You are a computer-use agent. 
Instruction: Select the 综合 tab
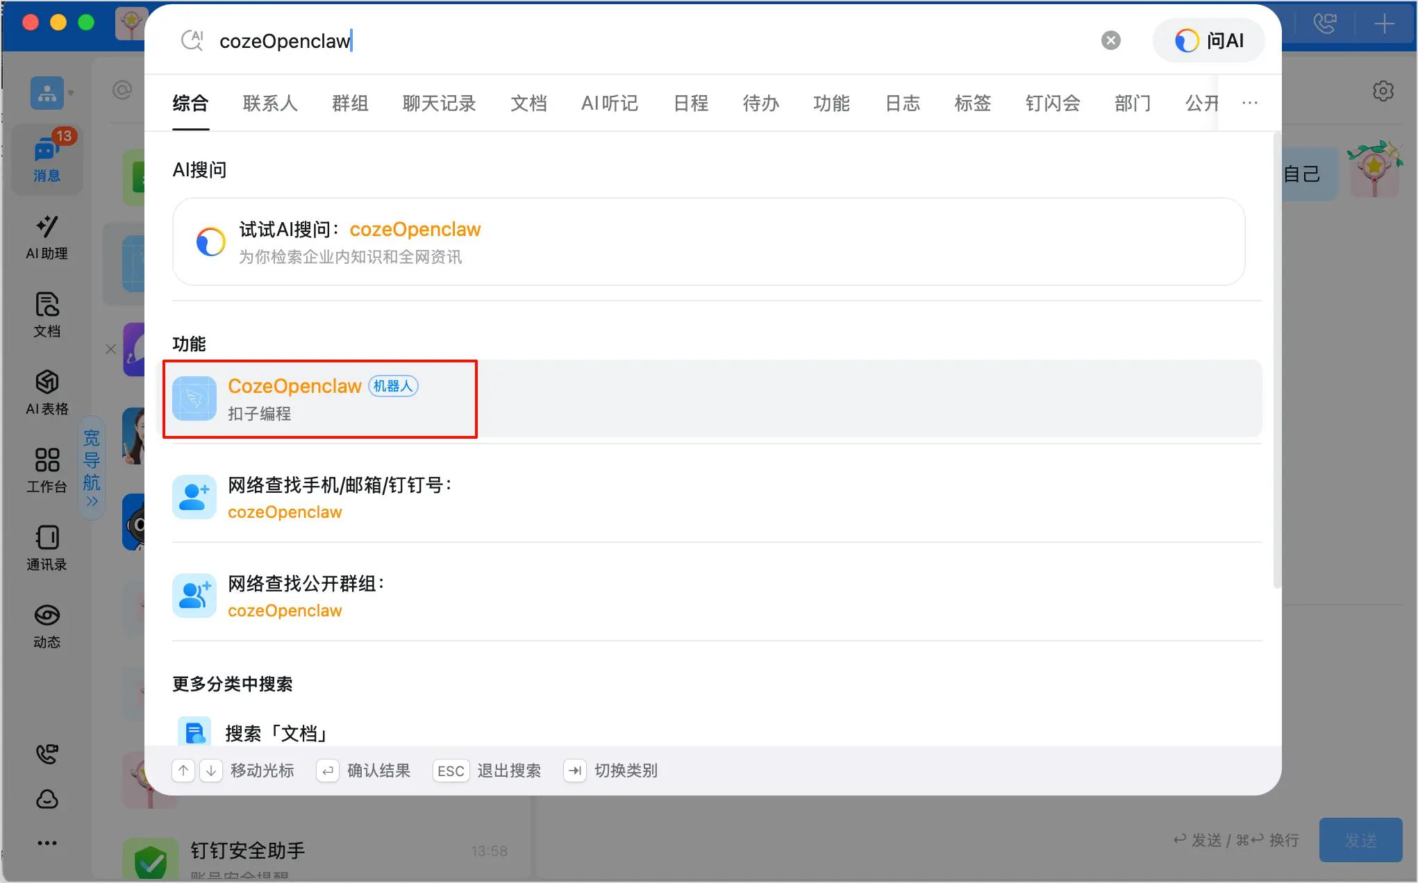[x=190, y=103]
